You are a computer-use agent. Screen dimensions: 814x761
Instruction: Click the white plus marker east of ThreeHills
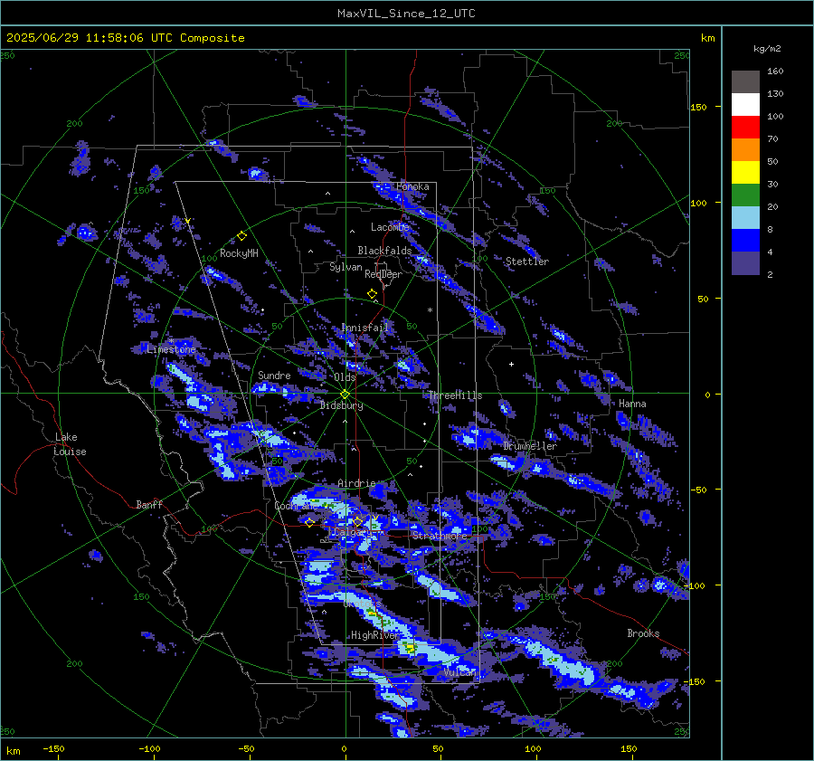(511, 364)
